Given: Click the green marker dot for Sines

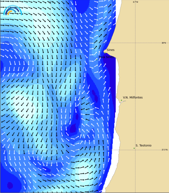Looking at the screenshot, I should 105,53.
